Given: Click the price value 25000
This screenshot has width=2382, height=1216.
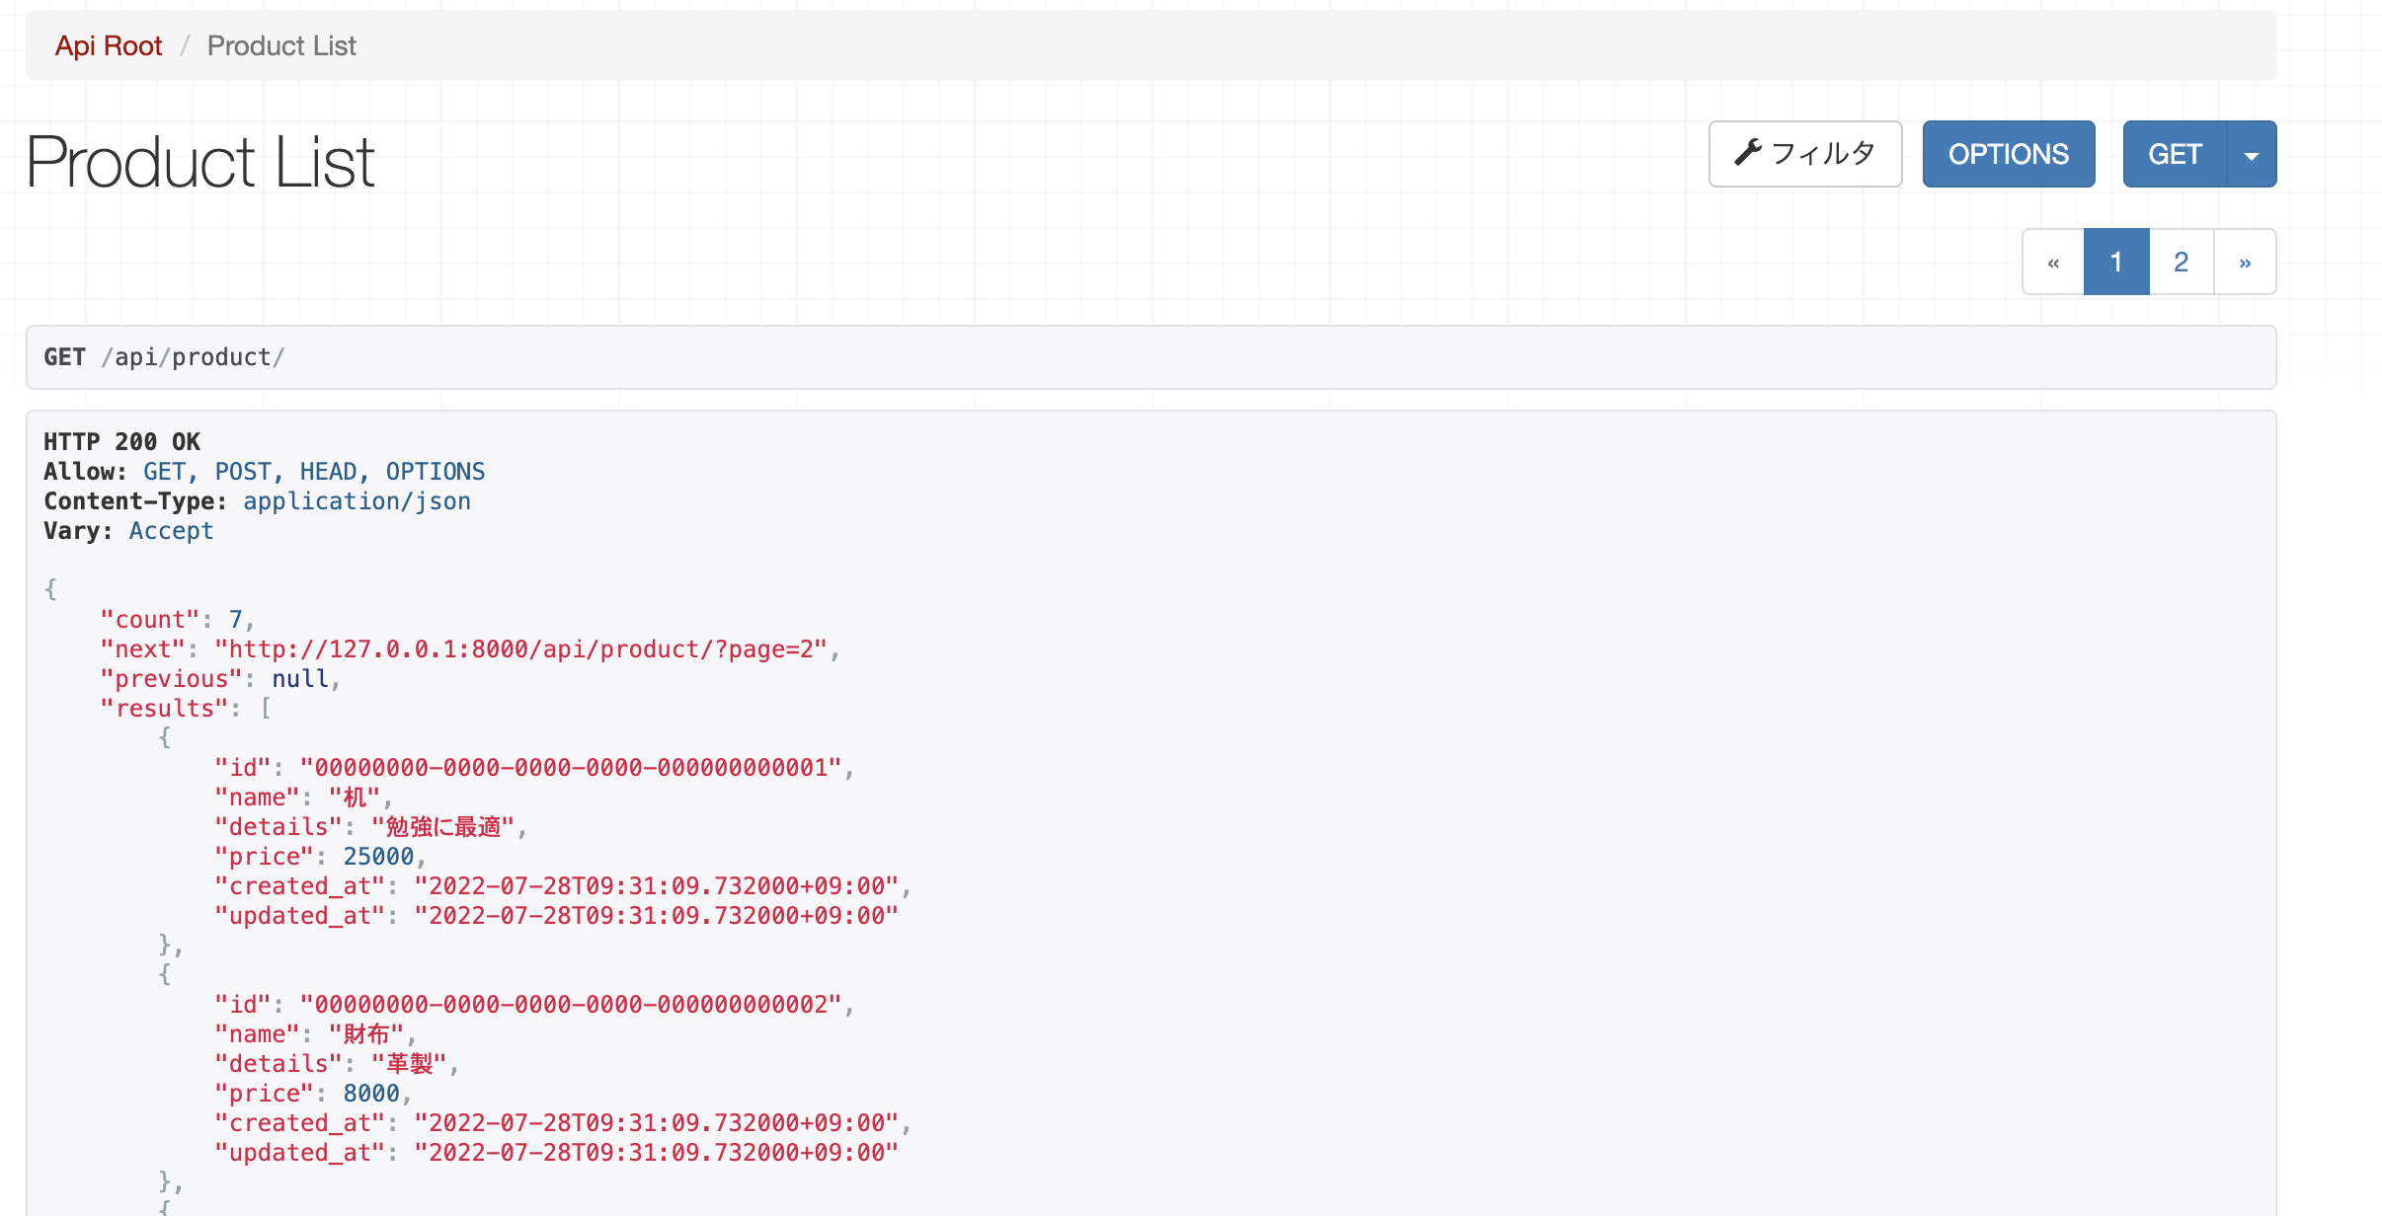Looking at the screenshot, I should [x=378, y=857].
